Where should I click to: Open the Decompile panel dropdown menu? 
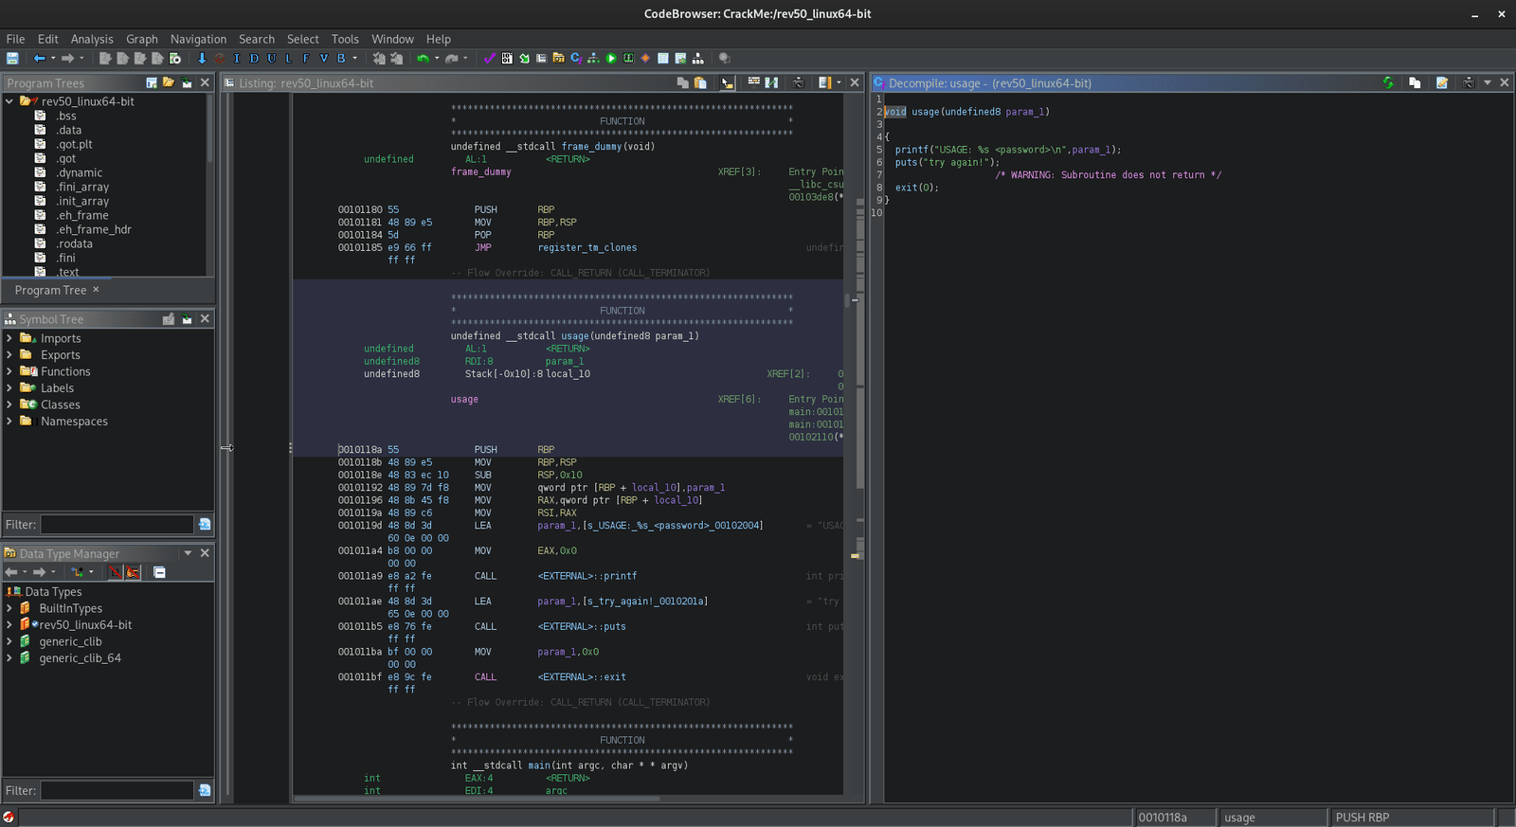1488,83
